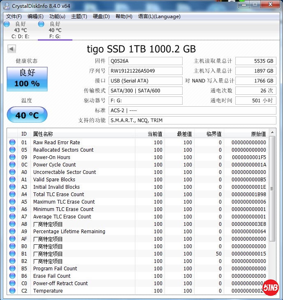This screenshot has height=300, width=283.
Task: Click the status orb for Program Fail Count
Action: pyautogui.click(x=13, y=269)
